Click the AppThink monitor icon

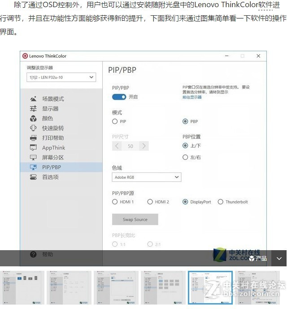(33, 148)
